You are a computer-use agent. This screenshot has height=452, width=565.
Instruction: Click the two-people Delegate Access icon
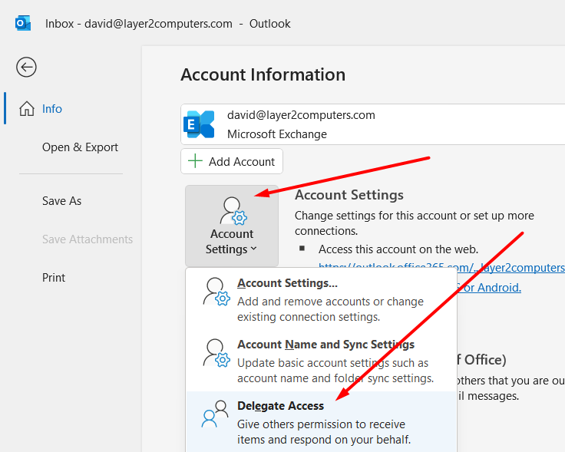pyautogui.click(x=215, y=414)
